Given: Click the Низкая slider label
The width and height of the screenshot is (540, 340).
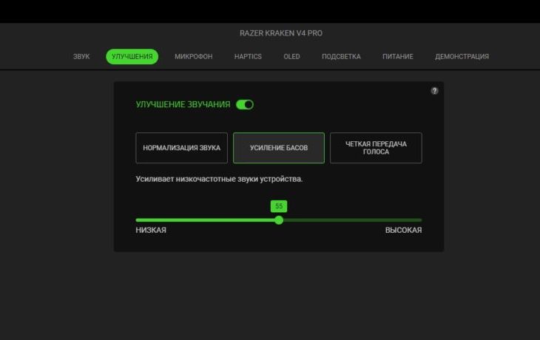Looking at the screenshot, I should click(151, 230).
